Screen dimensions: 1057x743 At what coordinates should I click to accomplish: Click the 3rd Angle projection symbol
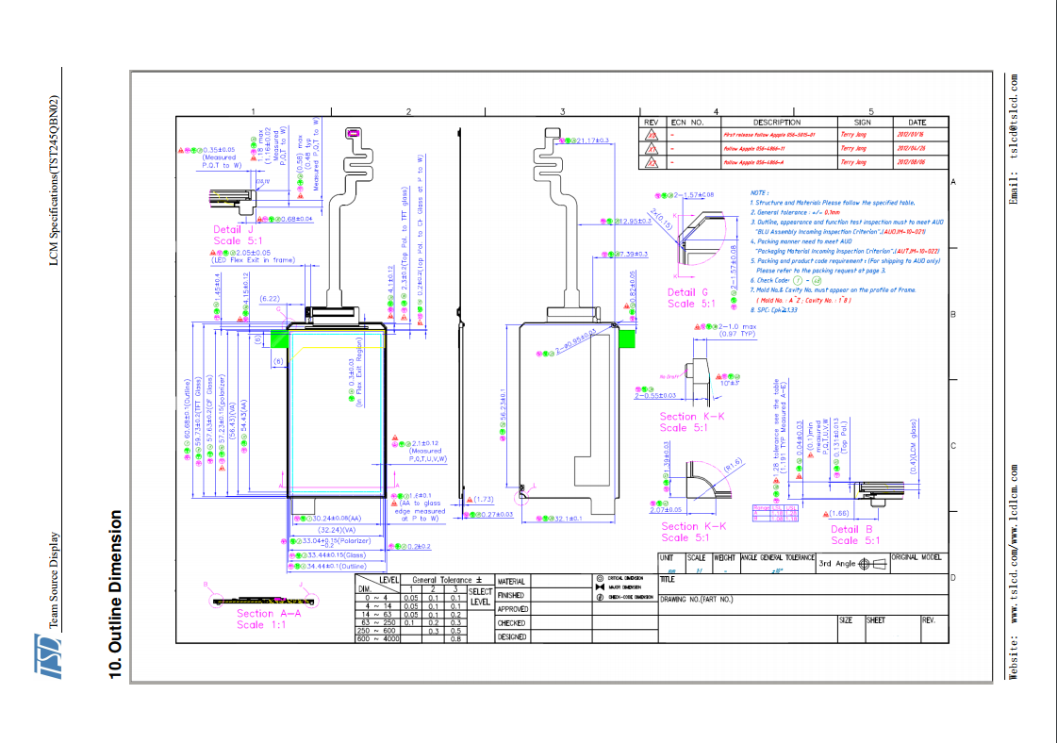pyautogui.click(x=868, y=563)
